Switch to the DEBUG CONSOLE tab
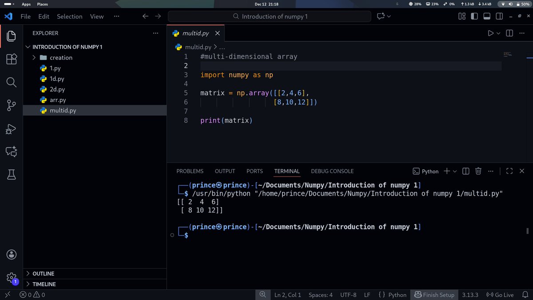The width and height of the screenshot is (533, 300). [333, 171]
